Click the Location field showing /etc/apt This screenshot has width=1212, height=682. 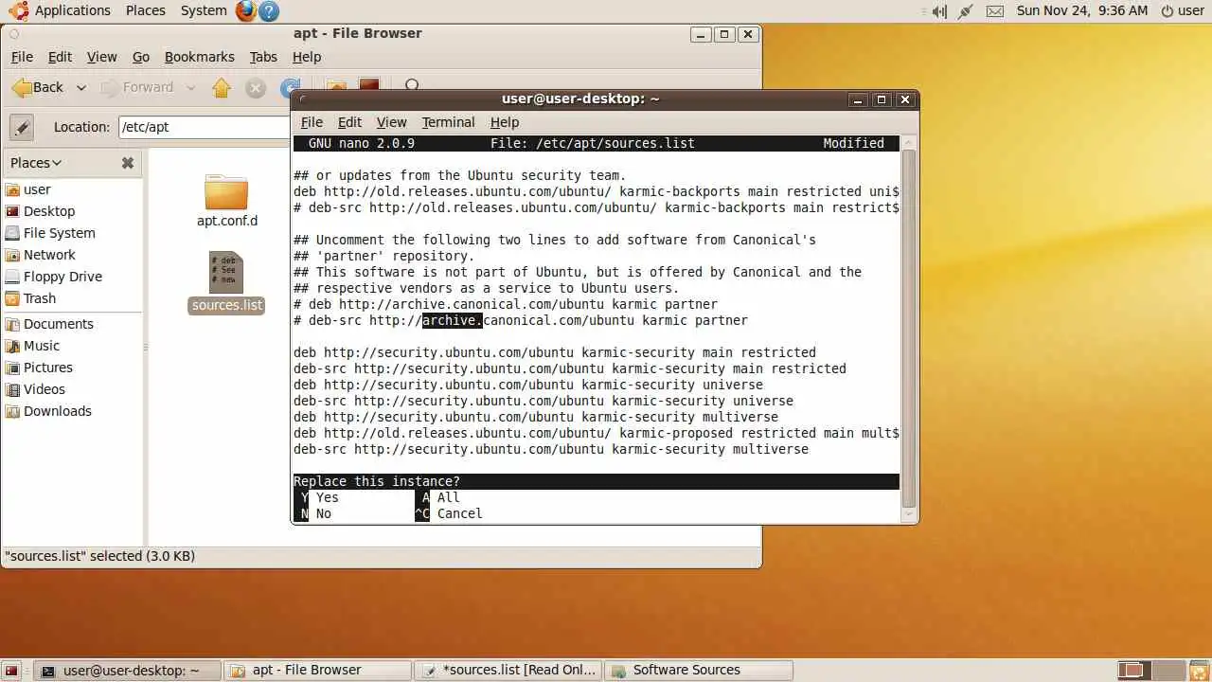point(204,126)
